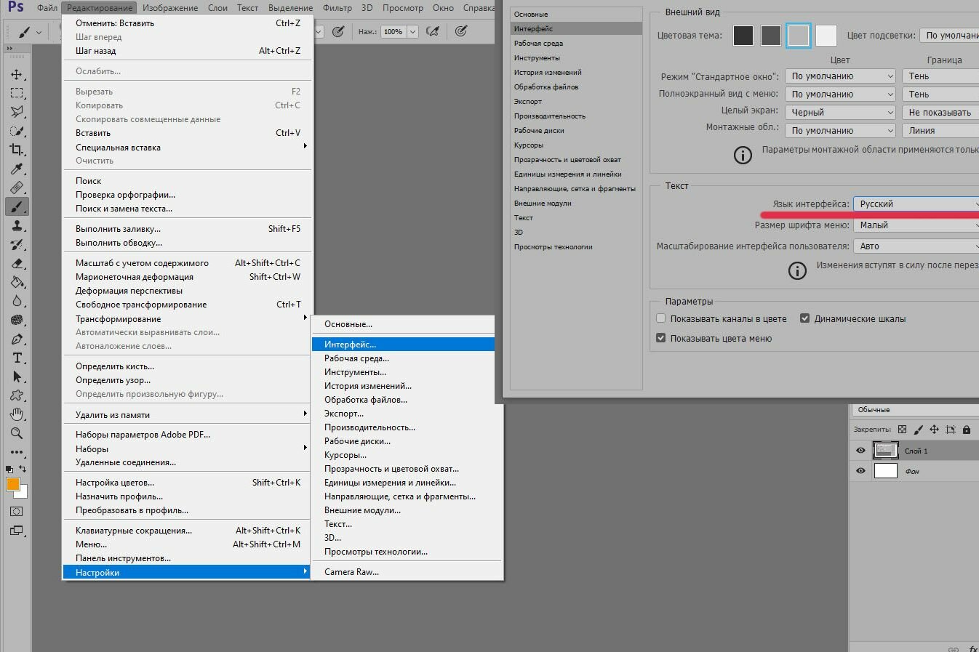
Task: Open 'Монтажные обл.' color dropdown
Action: pos(841,131)
